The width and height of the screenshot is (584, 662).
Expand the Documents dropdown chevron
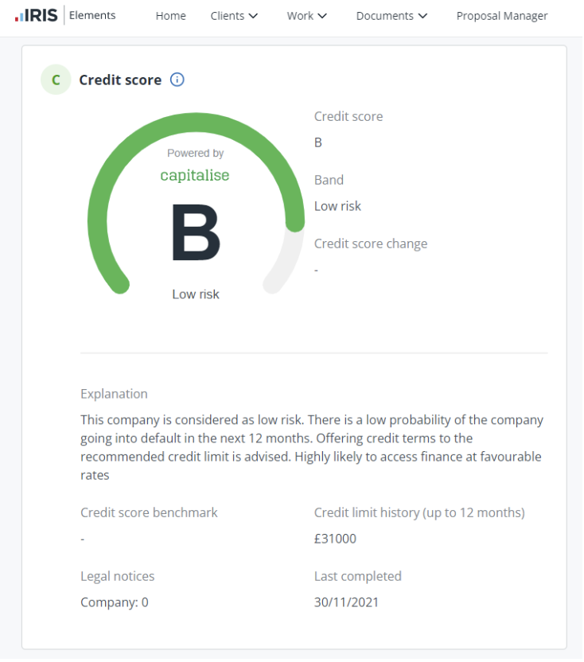click(423, 16)
